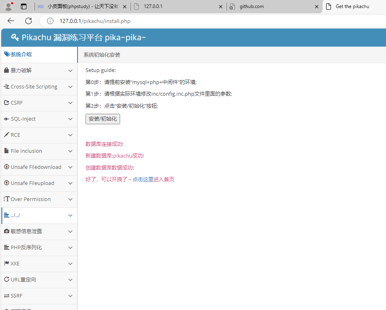Open the Unsafe Fileupload menu item
Viewport: 386px width, 310px height.
click(x=39, y=183)
